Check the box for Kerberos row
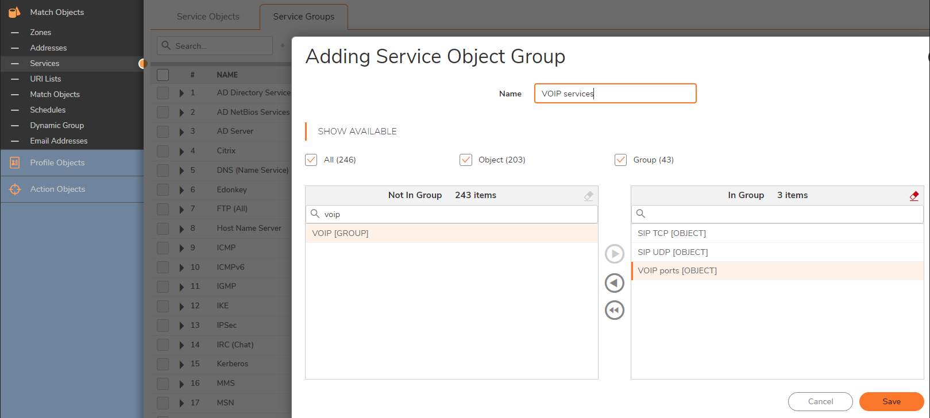 [163, 364]
